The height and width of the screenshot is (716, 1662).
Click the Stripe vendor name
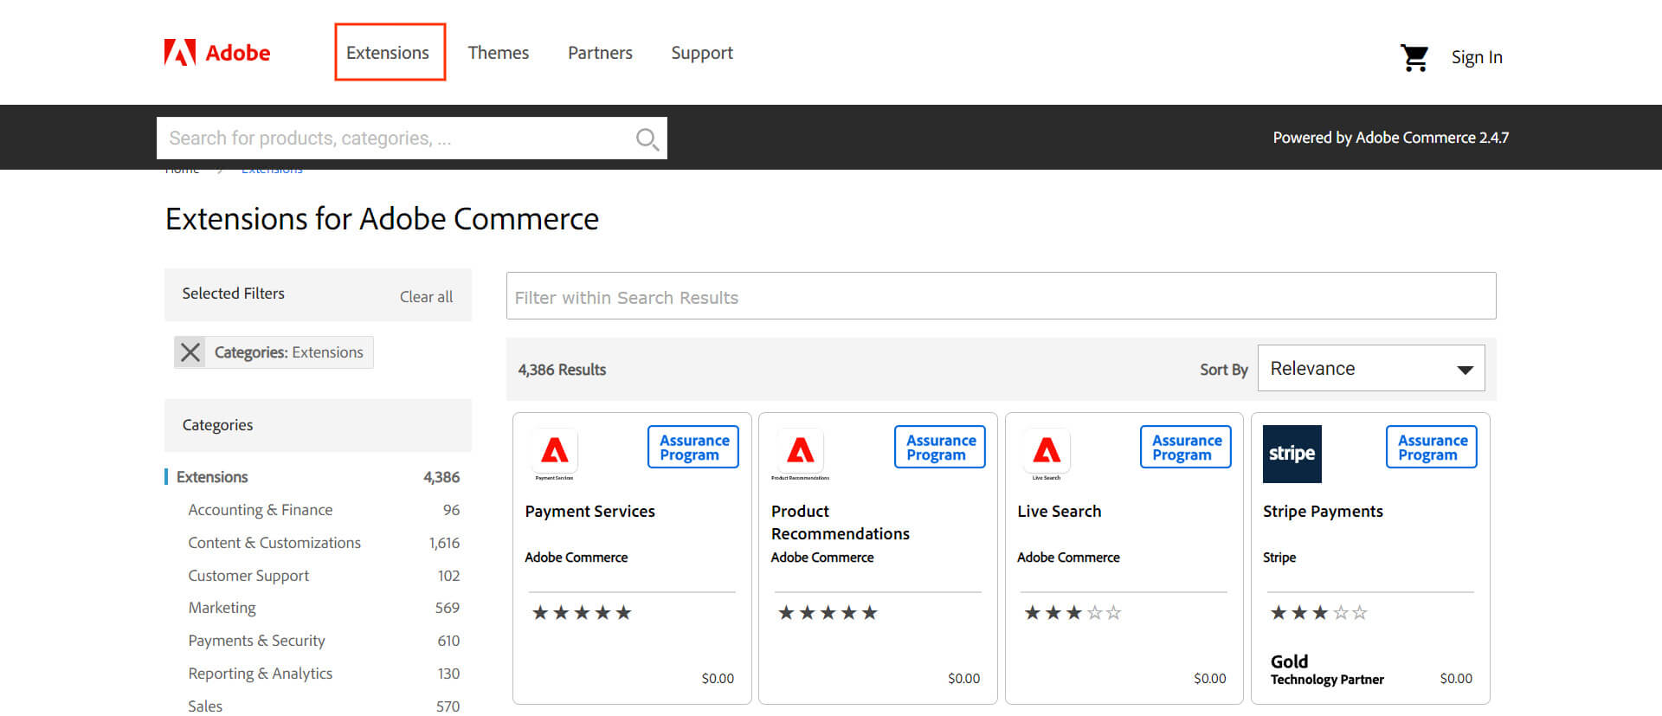click(1279, 558)
